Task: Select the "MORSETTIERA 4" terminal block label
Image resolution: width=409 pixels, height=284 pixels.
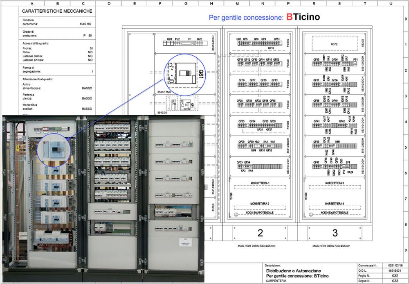Action: (x=335, y=204)
